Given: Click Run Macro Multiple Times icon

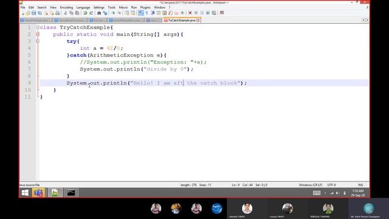Looking at the screenshot, I should coord(208,13).
